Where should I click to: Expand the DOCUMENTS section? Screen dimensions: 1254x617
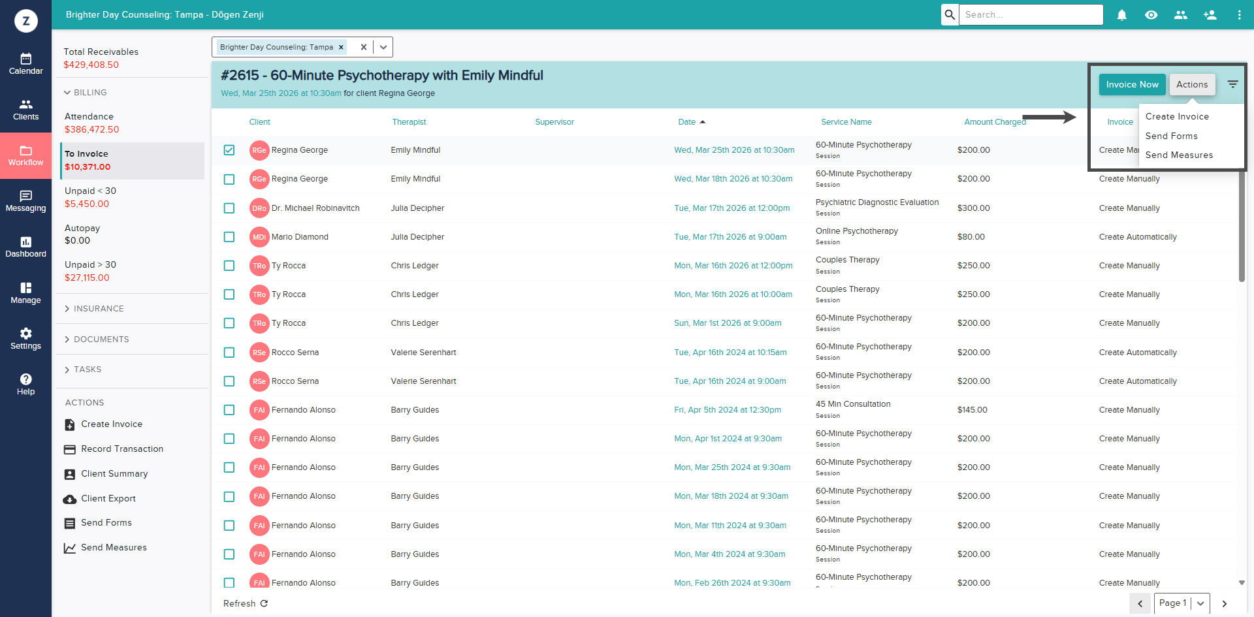[x=96, y=340]
